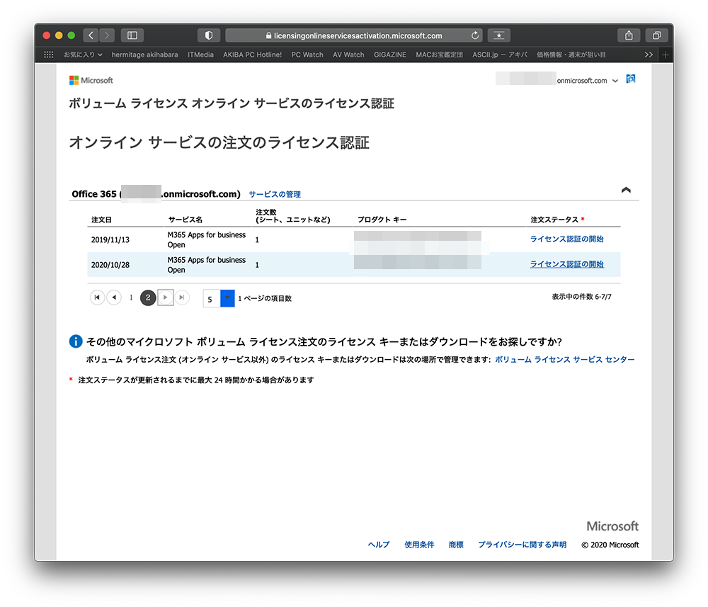This screenshot has height=607, width=708.
Task: Select page 2 in the pager
Action: [x=148, y=297]
